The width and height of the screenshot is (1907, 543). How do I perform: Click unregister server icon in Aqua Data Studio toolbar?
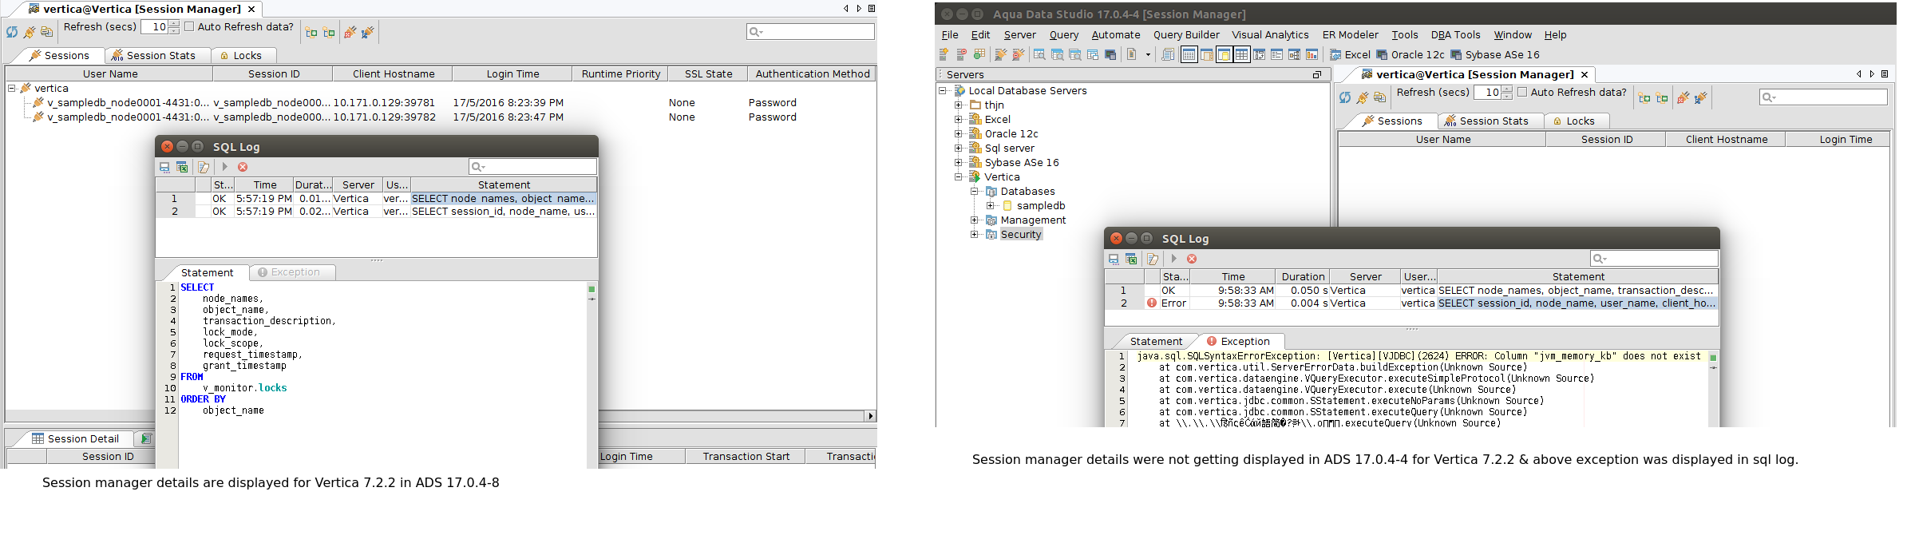961,54
